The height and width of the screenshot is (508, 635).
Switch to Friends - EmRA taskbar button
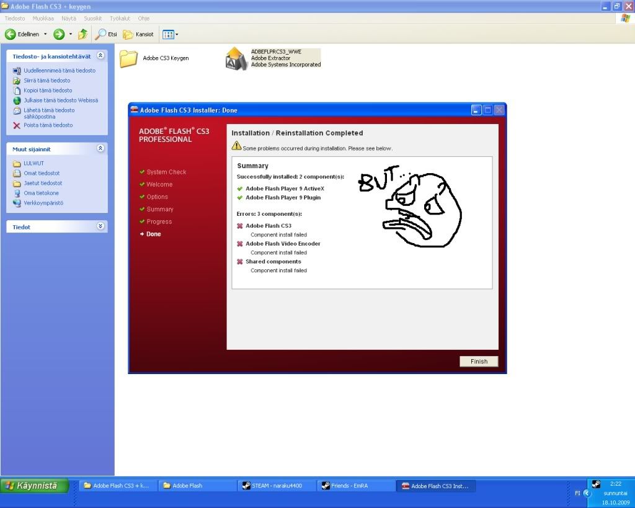click(x=356, y=486)
